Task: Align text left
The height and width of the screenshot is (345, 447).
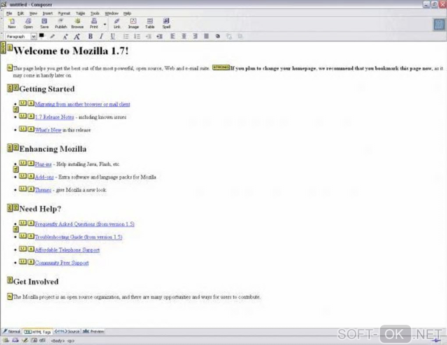Action: click(x=173, y=36)
